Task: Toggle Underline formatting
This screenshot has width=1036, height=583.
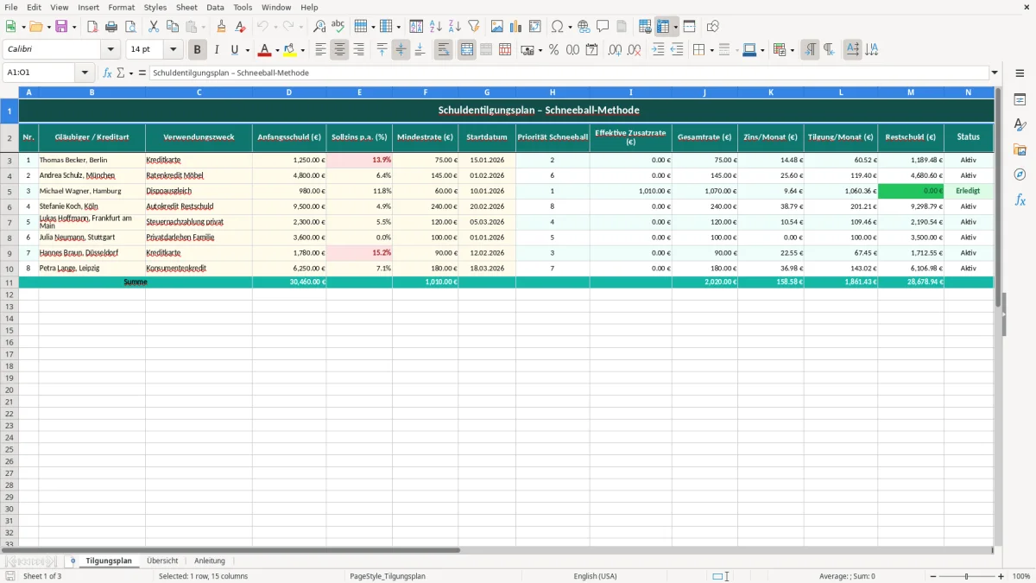Action: click(234, 50)
